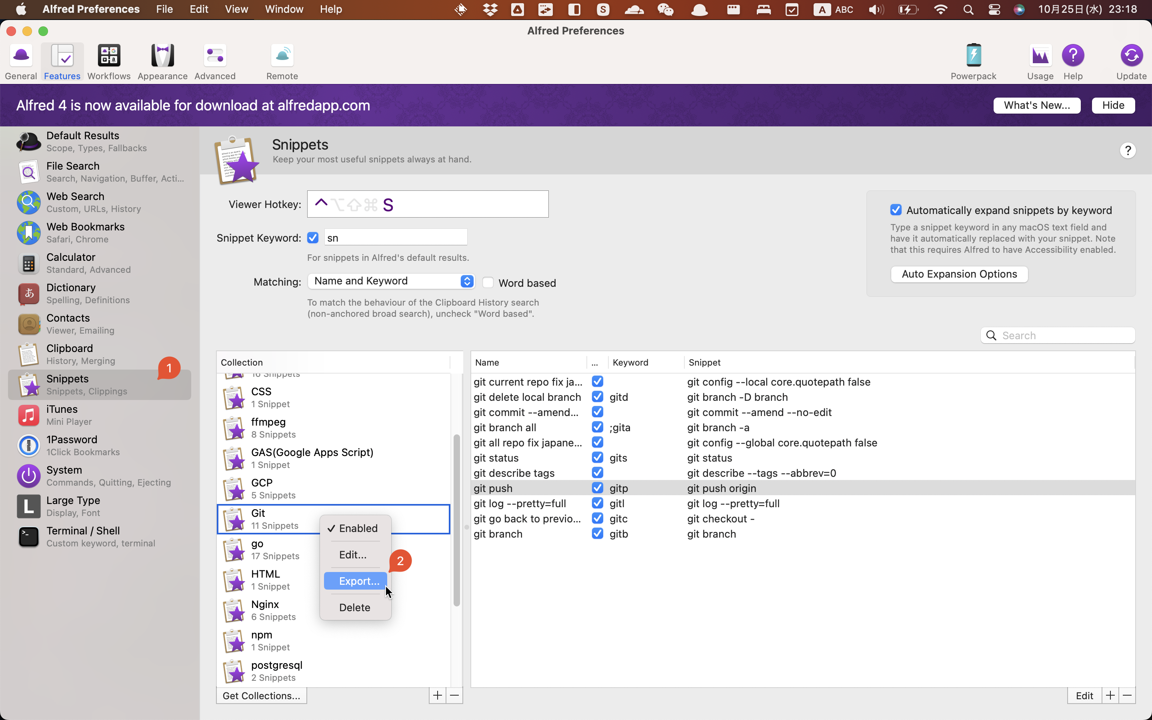Uncheck automatically expand snippets by keyword
Screen dimensions: 1152x720
coord(896,210)
